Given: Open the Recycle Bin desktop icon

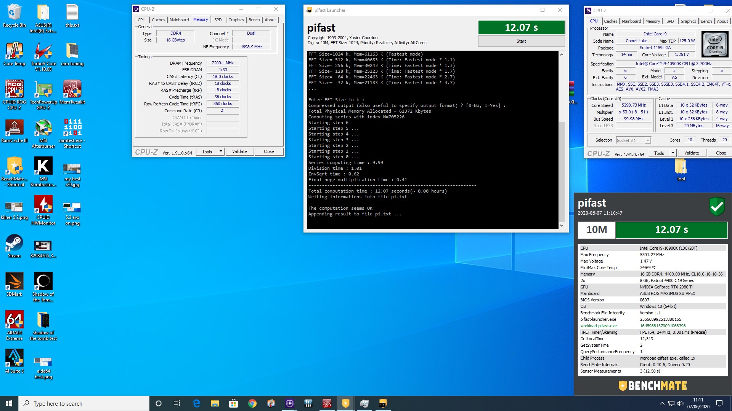Looking at the screenshot, I should point(14,16).
